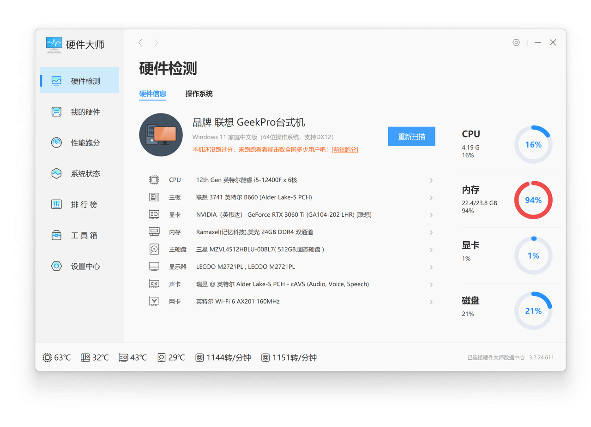Select the 排行榜 ranking icon
The width and height of the screenshot is (591, 427).
(x=56, y=204)
